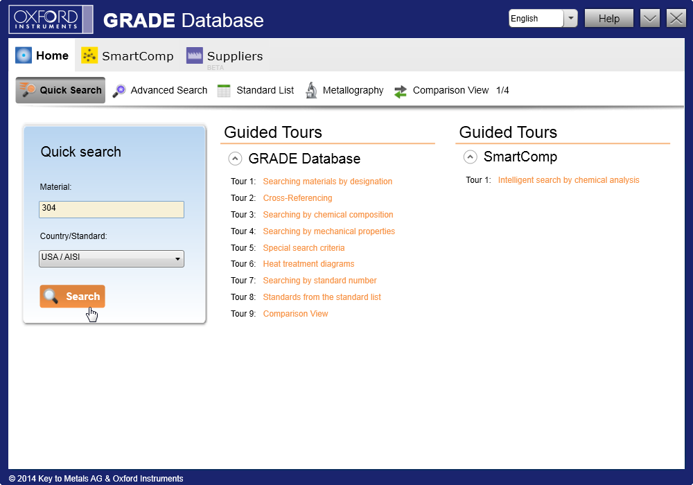This screenshot has height=485, width=693.
Task: Click the yellow SmartComp icon
Action: 89,55
